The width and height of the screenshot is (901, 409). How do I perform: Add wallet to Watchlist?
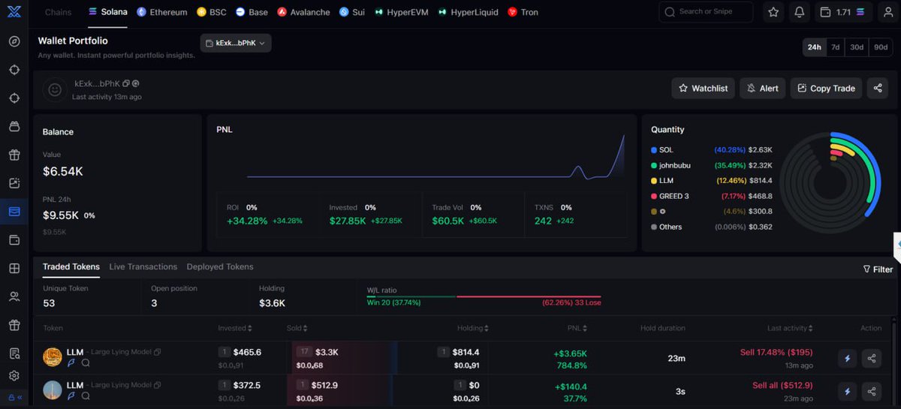[703, 88]
